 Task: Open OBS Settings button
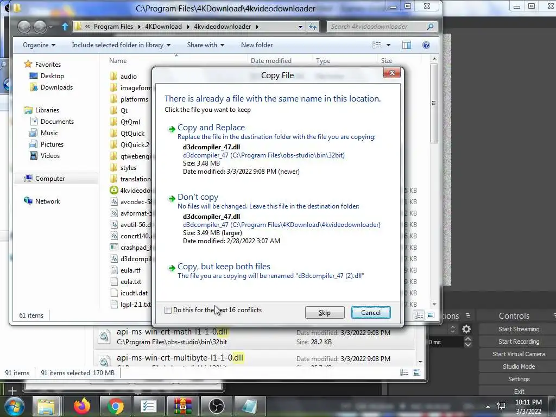point(519,379)
